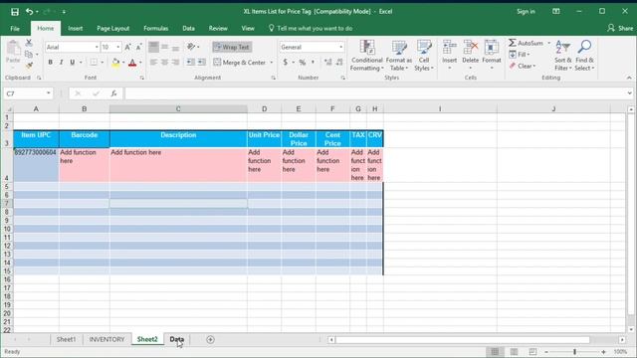Open Cell Styles gallery

pyautogui.click(x=424, y=56)
